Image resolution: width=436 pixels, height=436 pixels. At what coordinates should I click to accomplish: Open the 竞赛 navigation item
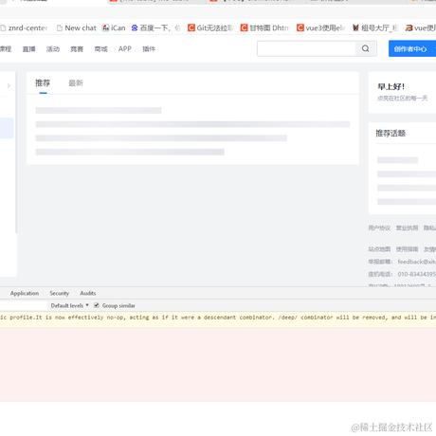[x=77, y=49]
